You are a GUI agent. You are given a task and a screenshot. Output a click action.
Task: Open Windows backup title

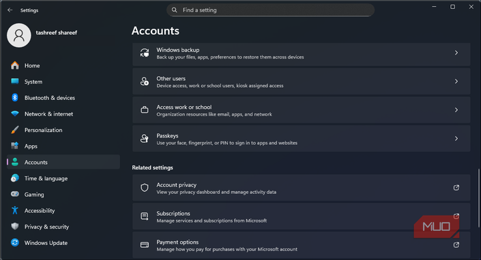click(x=178, y=50)
